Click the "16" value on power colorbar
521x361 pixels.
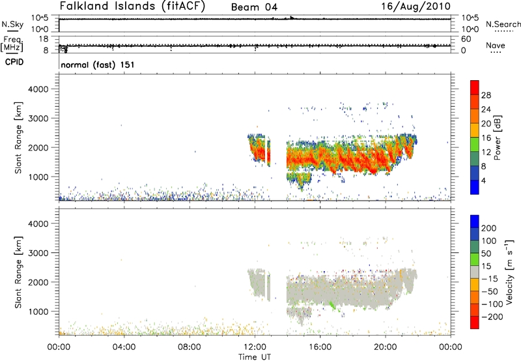pyautogui.click(x=486, y=138)
